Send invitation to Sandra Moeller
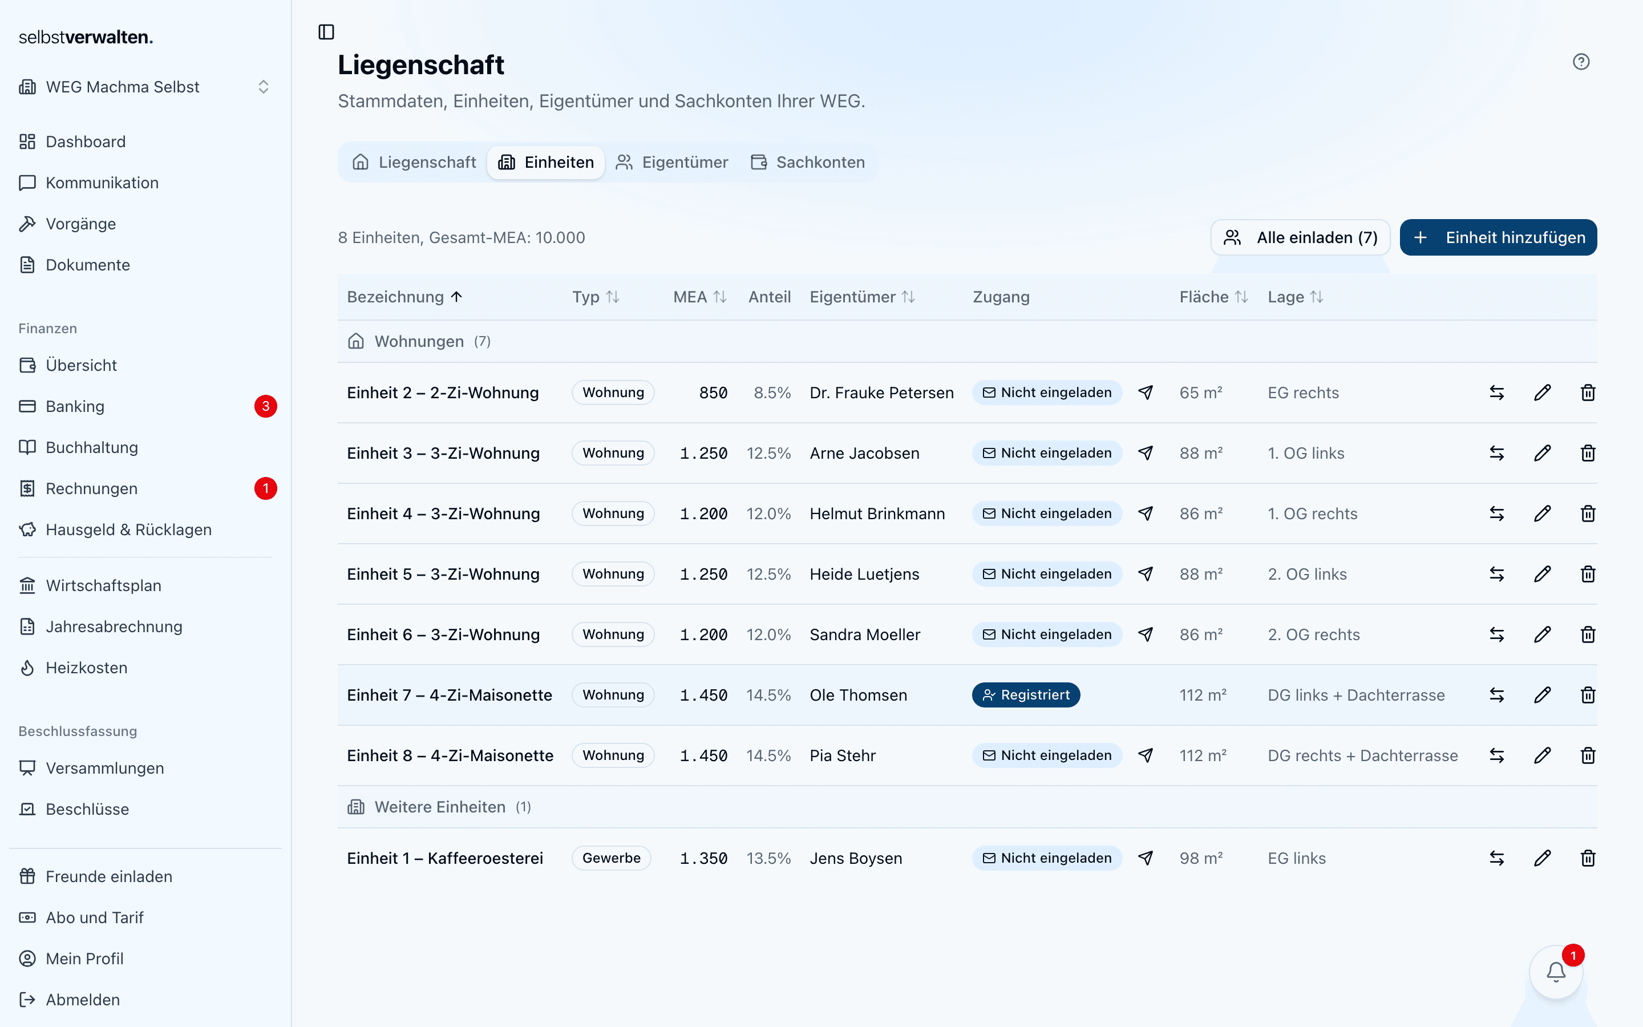Screen dimensions: 1643x1027 [1146, 634]
